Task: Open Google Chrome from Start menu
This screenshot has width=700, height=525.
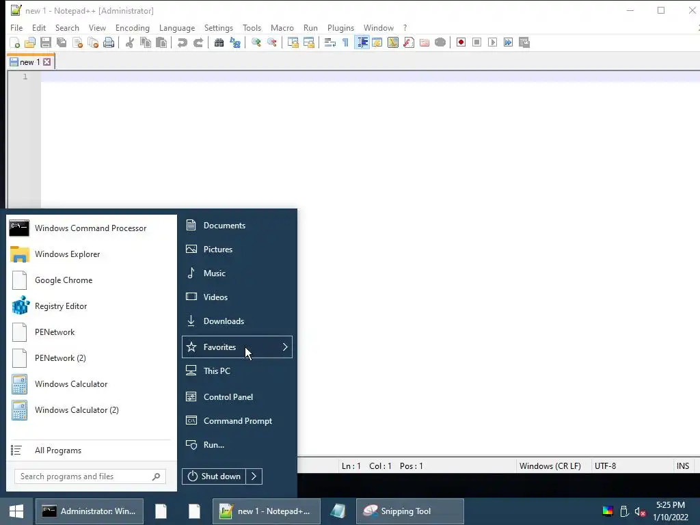Action: tap(91, 280)
